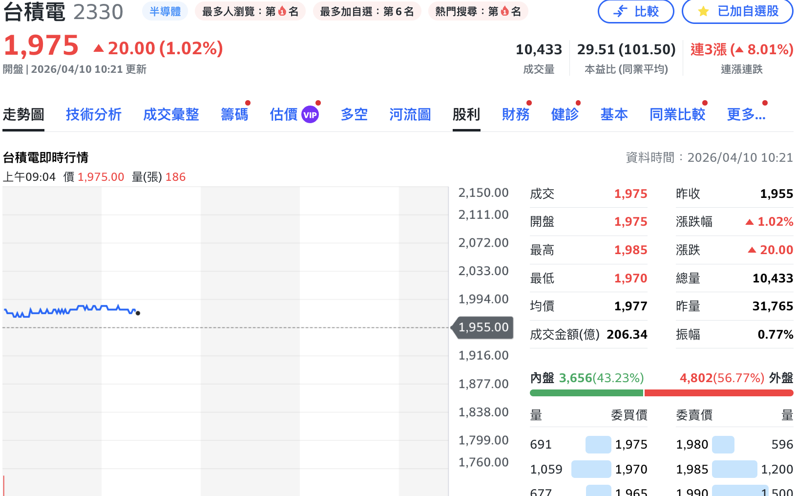Click the red 外盤 portion of ratio bar
The image size is (796, 496).
pos(719,393)
